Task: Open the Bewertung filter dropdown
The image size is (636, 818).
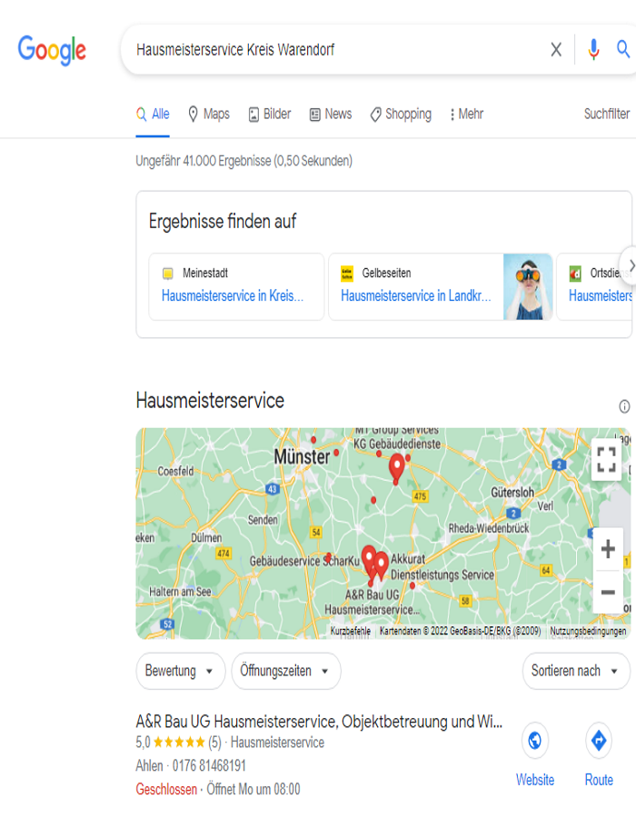Action: 180,671
